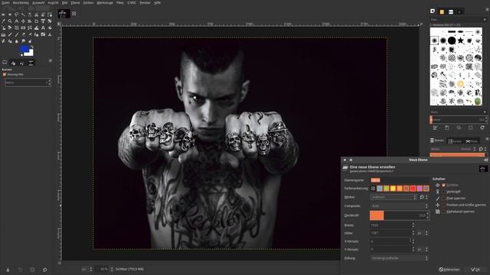Open the Datei menu
Screen dimensions: 490x275
[5, 3]
